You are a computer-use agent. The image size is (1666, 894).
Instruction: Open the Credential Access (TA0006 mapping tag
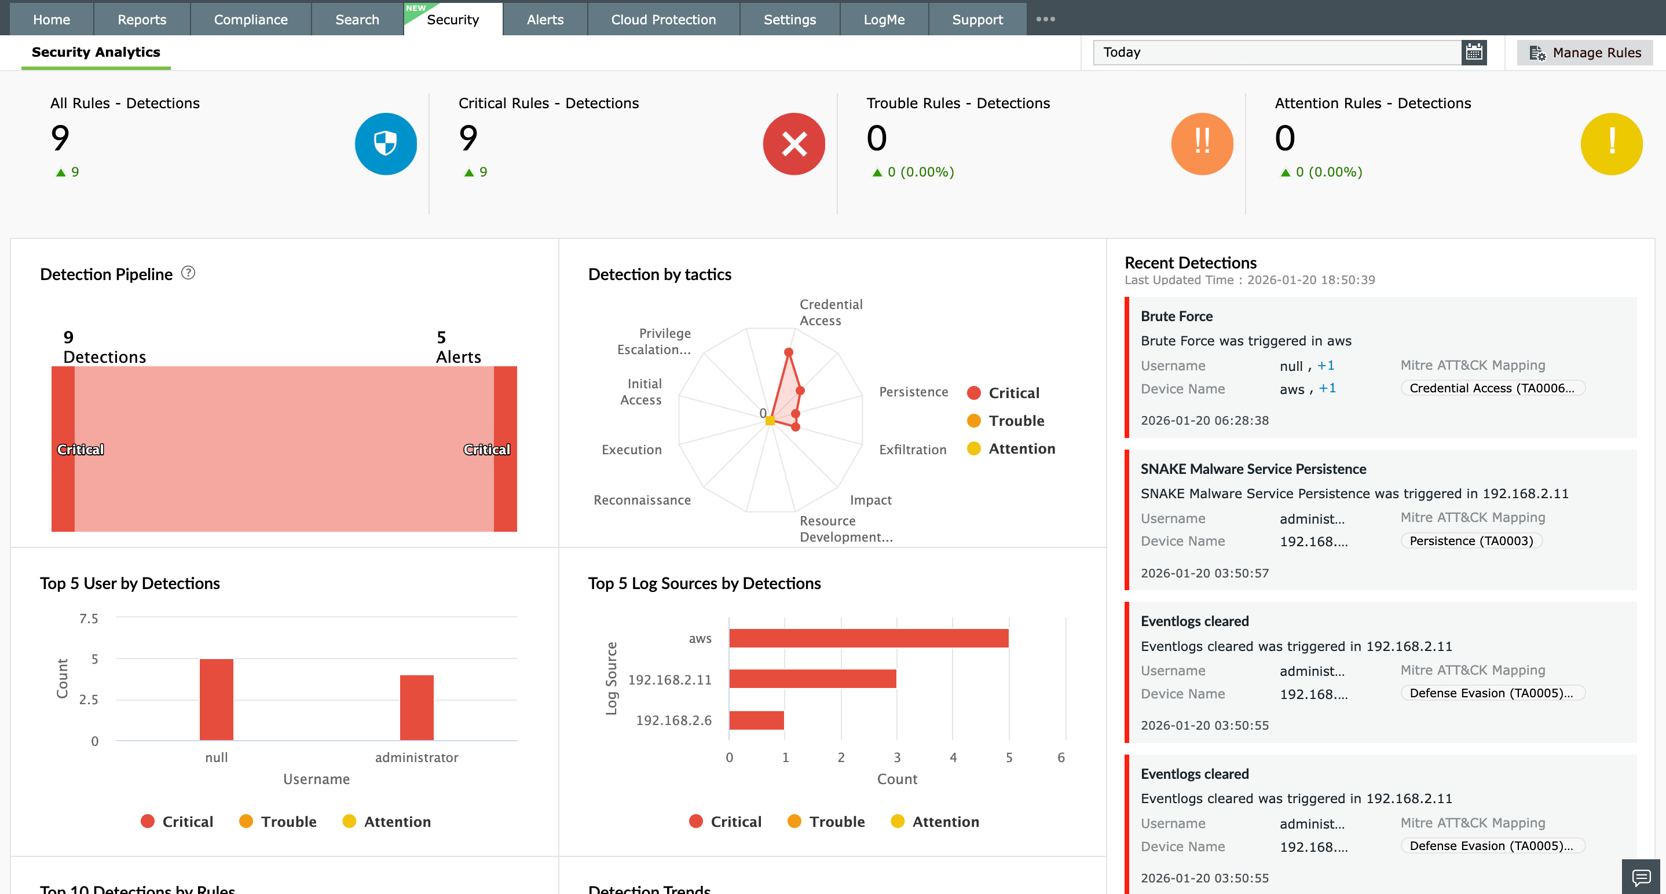pyautogui.click(x=1493, y=388)
